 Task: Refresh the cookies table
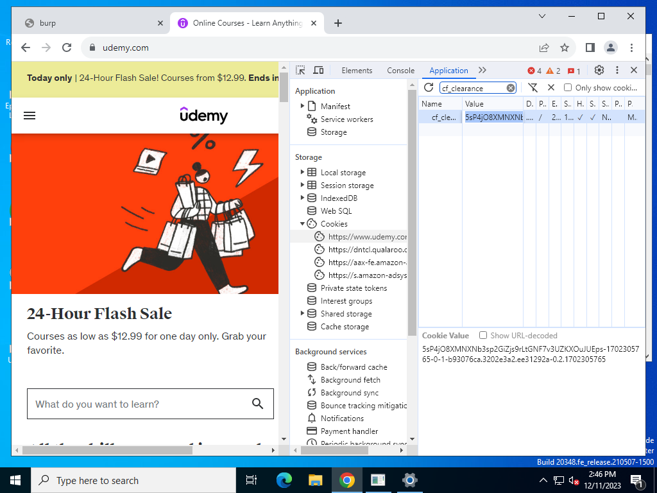click(x=428, y=87)
